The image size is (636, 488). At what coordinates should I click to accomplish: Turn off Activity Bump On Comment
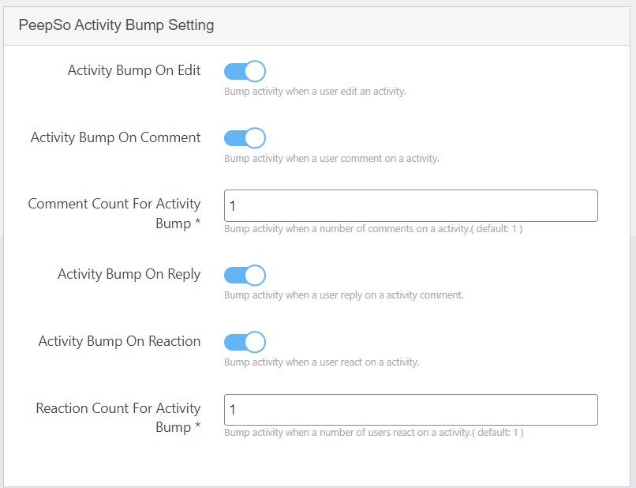245,137
